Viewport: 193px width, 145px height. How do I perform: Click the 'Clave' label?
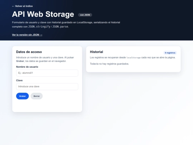coord(19,81)
